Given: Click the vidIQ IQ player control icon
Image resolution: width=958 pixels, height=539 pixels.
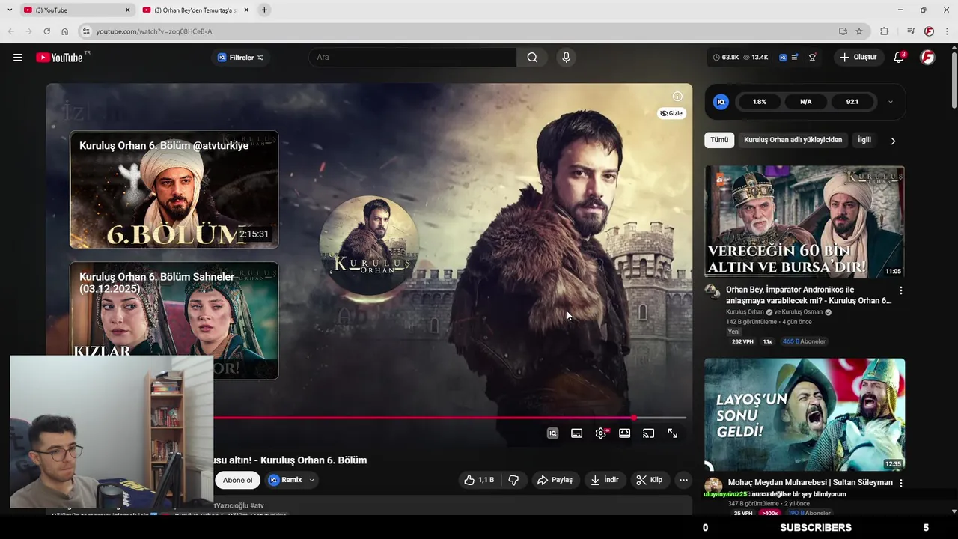Looking at the screenshot, I should point(552,433).
